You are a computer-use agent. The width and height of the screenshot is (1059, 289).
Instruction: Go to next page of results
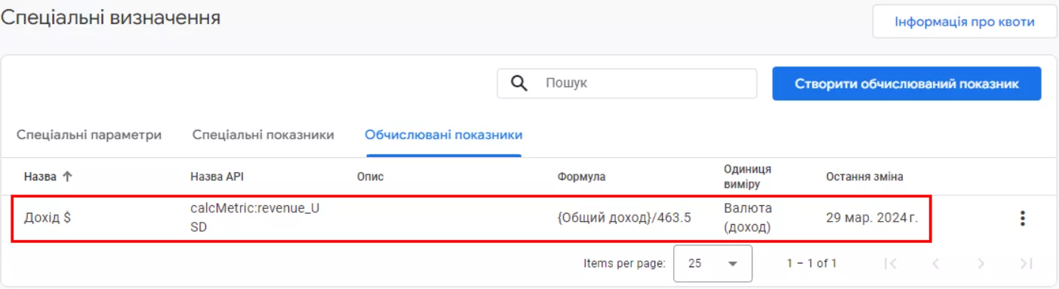[x=980, y=263]
